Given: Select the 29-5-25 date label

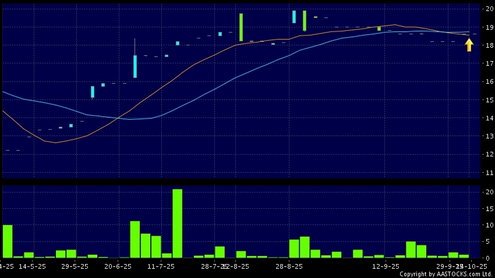Looking at the screenshot, I should pos(75,266).
